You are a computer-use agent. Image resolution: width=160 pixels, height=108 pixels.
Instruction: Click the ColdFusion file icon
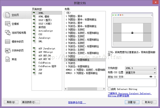coord(34,63)
